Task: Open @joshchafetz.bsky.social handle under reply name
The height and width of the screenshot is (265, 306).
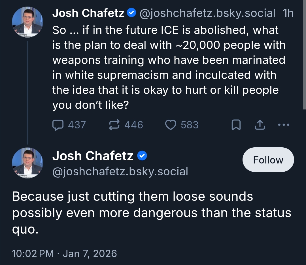Action: coord(120,171)
